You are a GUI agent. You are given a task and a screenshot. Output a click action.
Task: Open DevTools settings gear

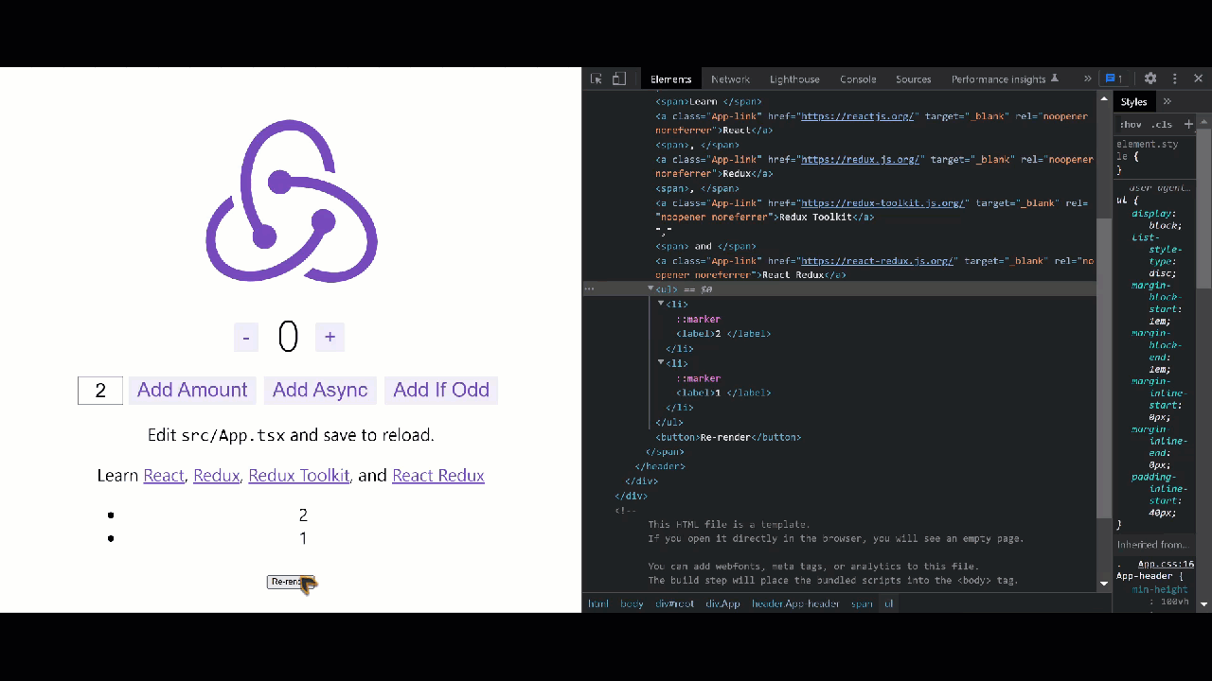click(1150, 79)
